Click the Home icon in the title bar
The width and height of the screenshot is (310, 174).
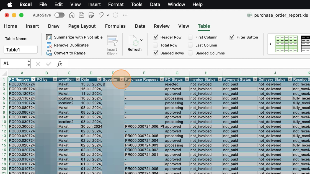click(72, 15)
